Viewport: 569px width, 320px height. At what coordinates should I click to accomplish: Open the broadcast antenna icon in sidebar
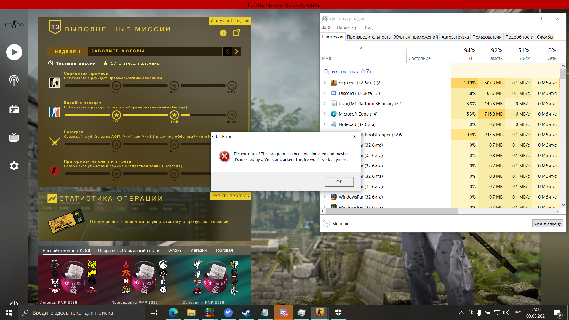coord(14,80)
